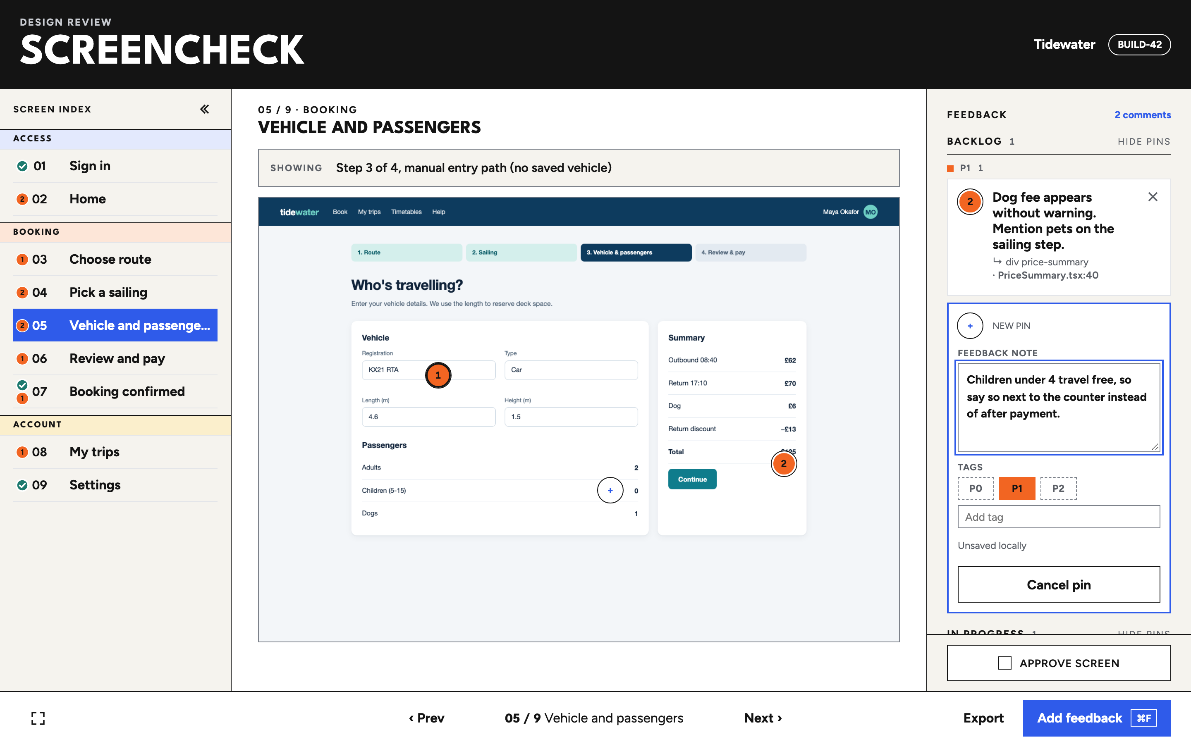
Task: Click Export in the bottom bar
Action: coord(983,718)
